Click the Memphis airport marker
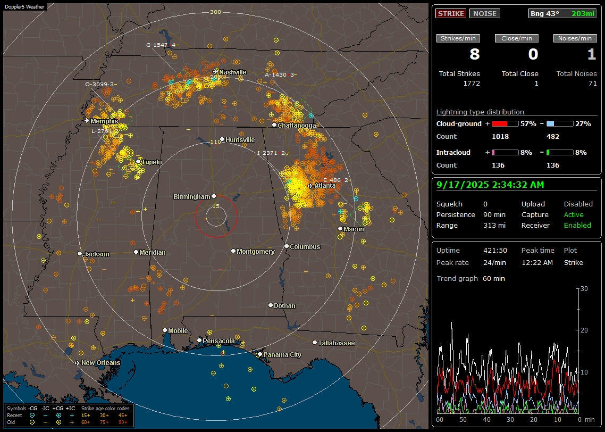605x432 pixels. [87, 121]
